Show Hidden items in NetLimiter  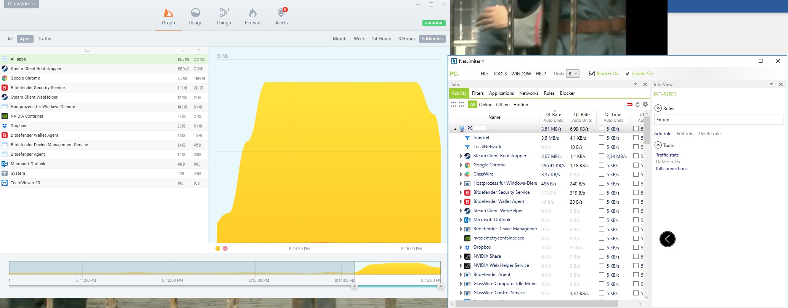click(x=521, y=105)
